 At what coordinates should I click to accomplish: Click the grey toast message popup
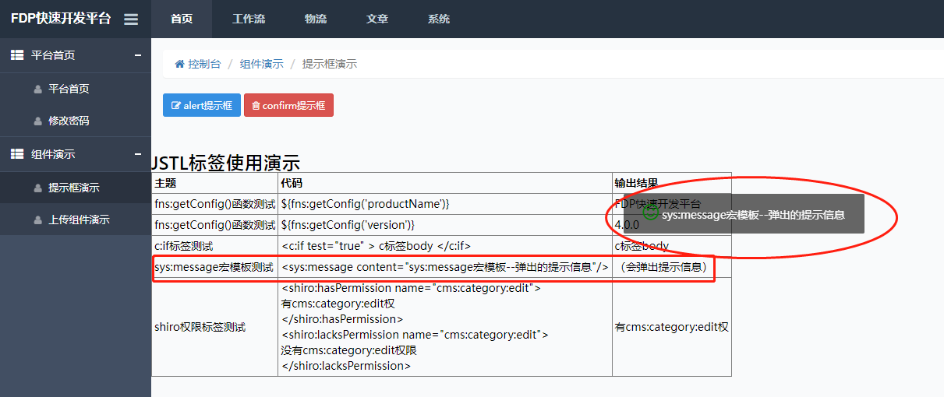click(x=744, y=214)
